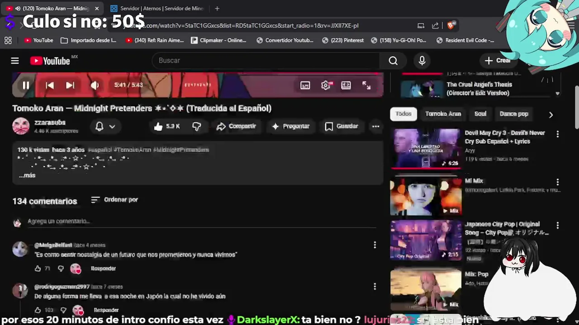Reply to the @rodrigoguzman2997 comment

click(106, 310)
